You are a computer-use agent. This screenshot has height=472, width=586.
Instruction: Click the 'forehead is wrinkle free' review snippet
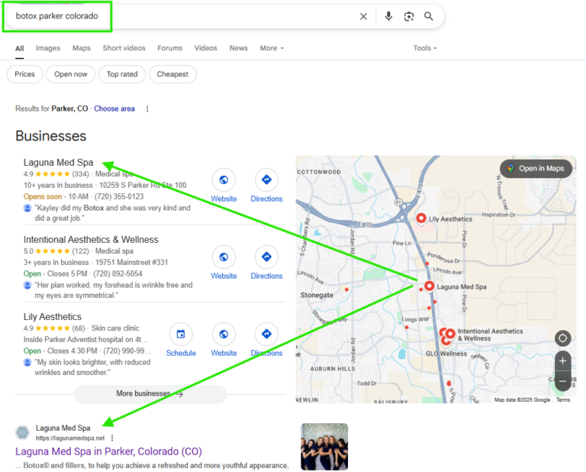click(x=114, y=290)
